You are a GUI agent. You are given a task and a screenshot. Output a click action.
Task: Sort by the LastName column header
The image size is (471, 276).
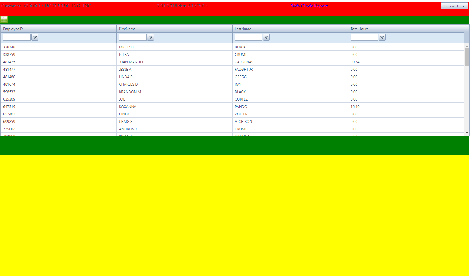tap(243, 29)
